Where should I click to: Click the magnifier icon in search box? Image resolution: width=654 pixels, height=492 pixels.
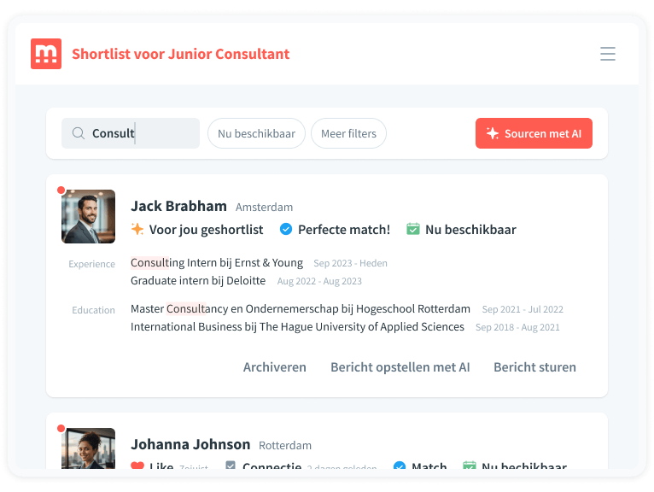[x=78, y=133]
